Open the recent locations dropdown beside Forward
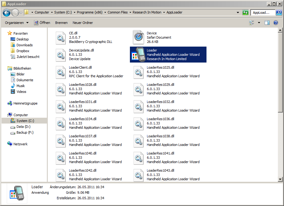Image resolution: width=284 pixels, height=206 pixels. (x=21, y=13)
